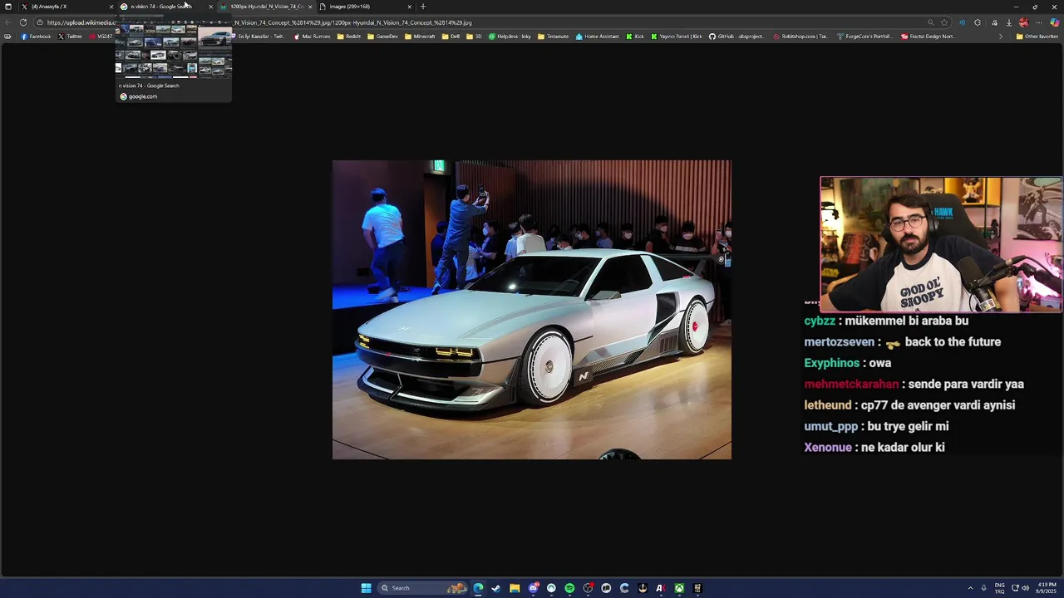Image resolution: width=1064 pixels, height=598 pixels.
Task: Open the Copilot icon in the browser
Action: 1054,22
